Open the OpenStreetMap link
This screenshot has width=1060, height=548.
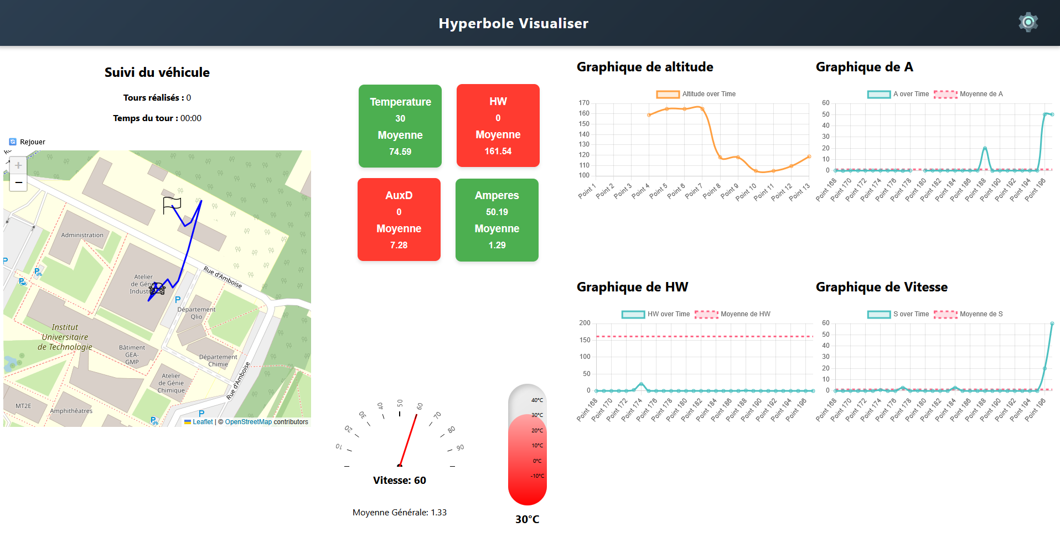click(x=248, y=422)
